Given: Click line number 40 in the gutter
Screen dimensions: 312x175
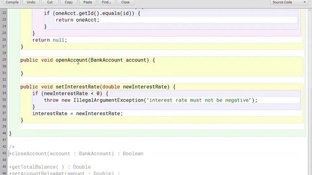Looking at the screenshot, I should [4, 133].
